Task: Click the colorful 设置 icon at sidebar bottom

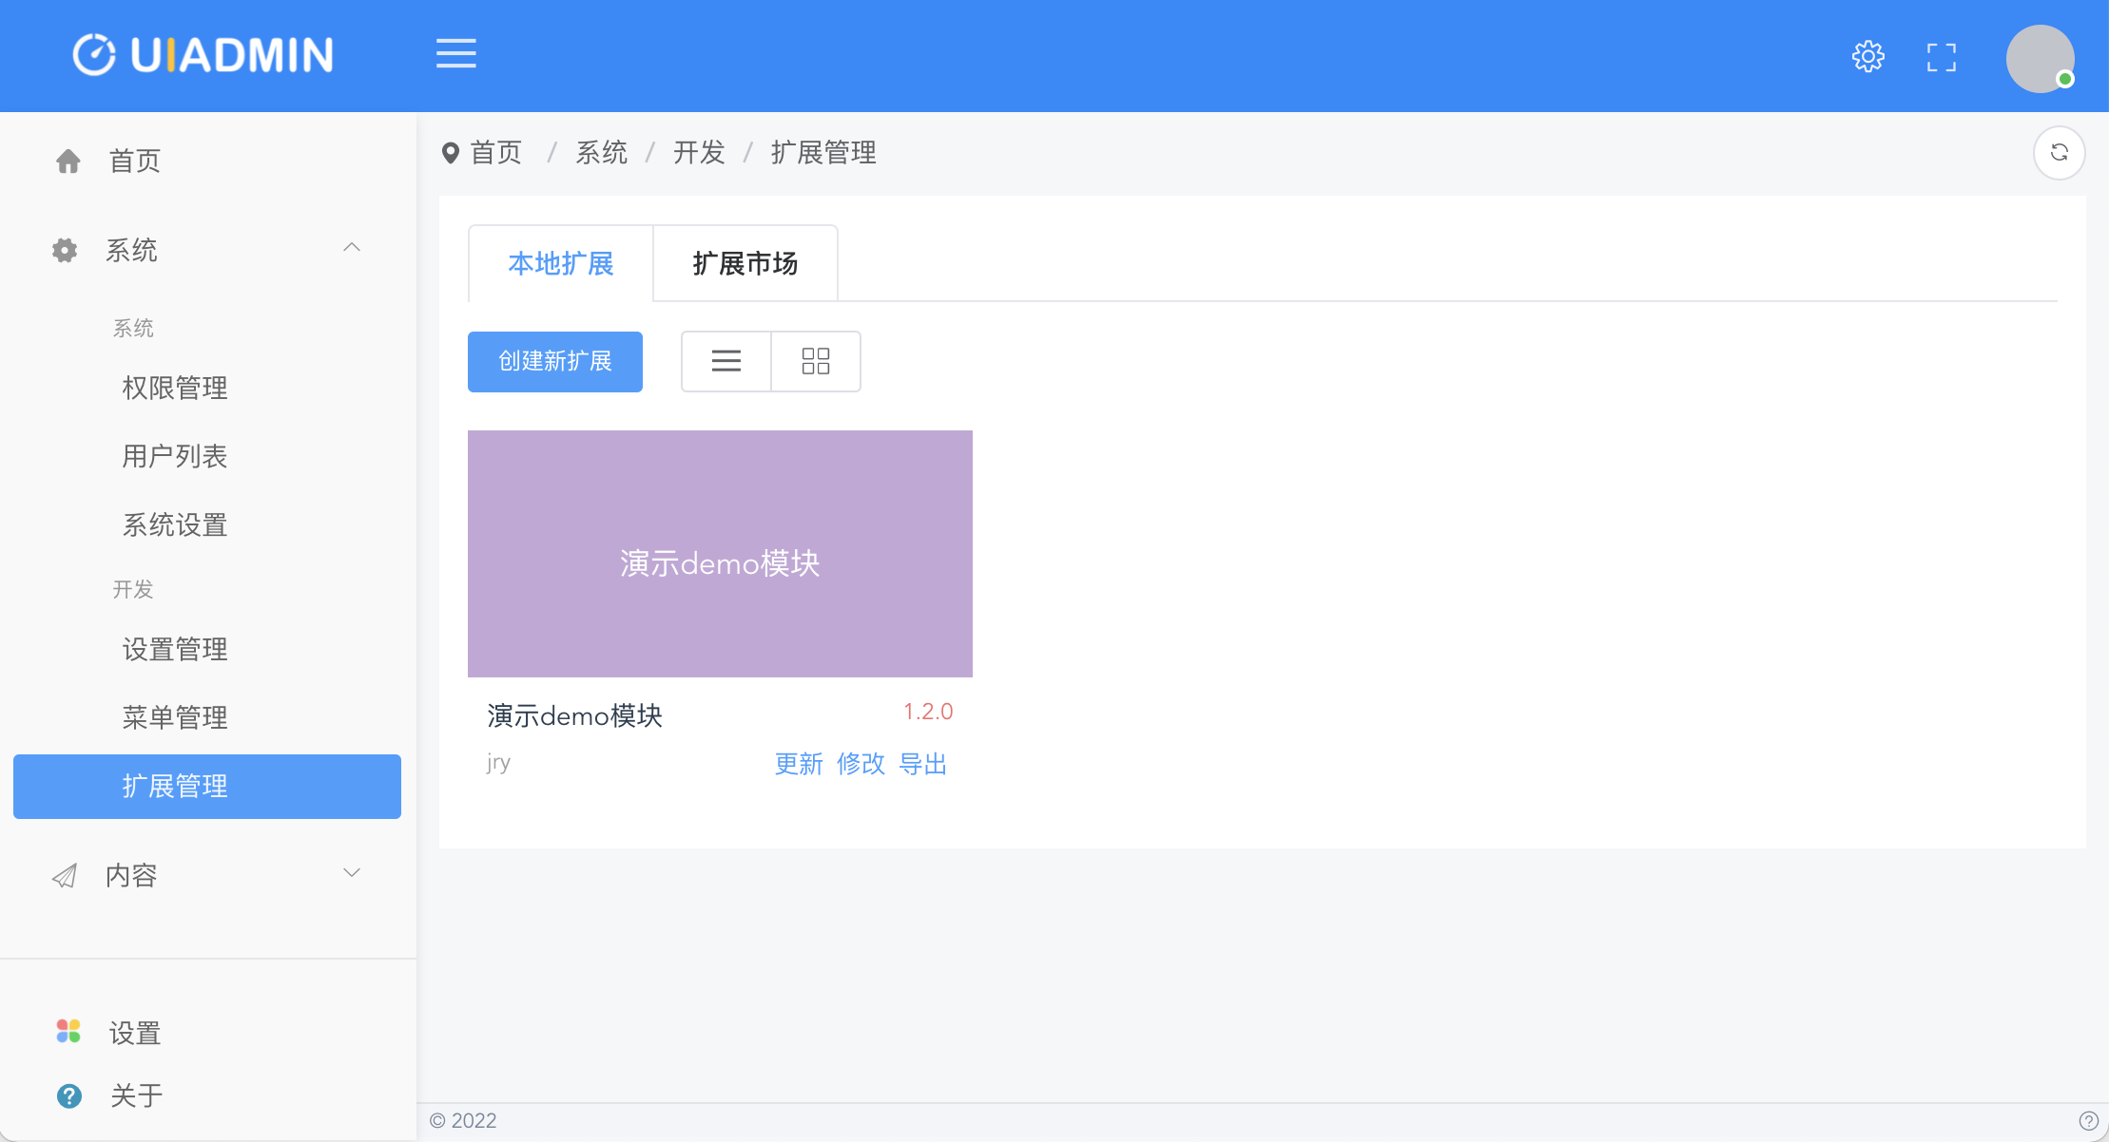Action: pyautogui.click(x=68, y=1032)
